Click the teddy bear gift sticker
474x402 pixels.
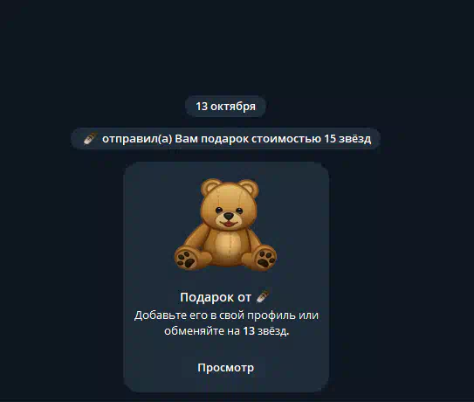click(x=225, y=225)
